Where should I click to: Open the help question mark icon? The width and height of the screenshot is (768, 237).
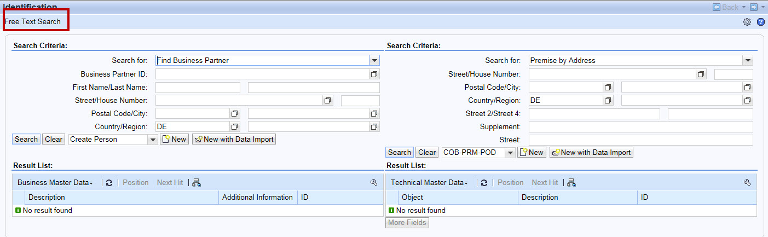(760, 22)
